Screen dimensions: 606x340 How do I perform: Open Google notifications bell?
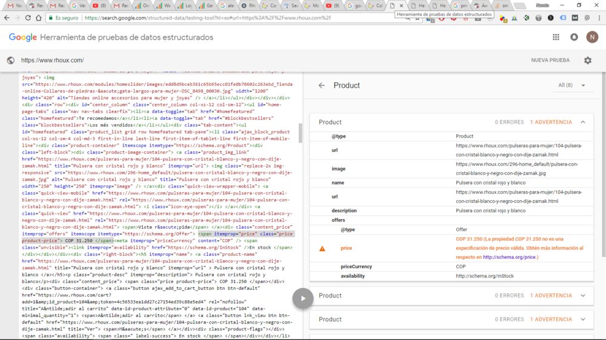click(574, 38)
